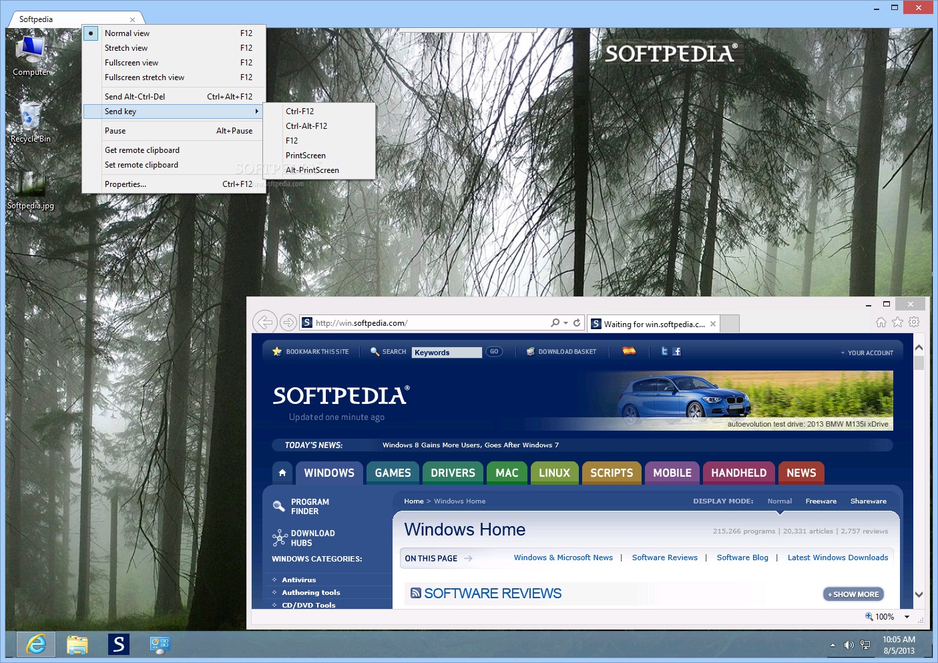This screenshot has height=663, width=938.
Task: Switch to the DRIVERS tab
Action: pos(453,473)
